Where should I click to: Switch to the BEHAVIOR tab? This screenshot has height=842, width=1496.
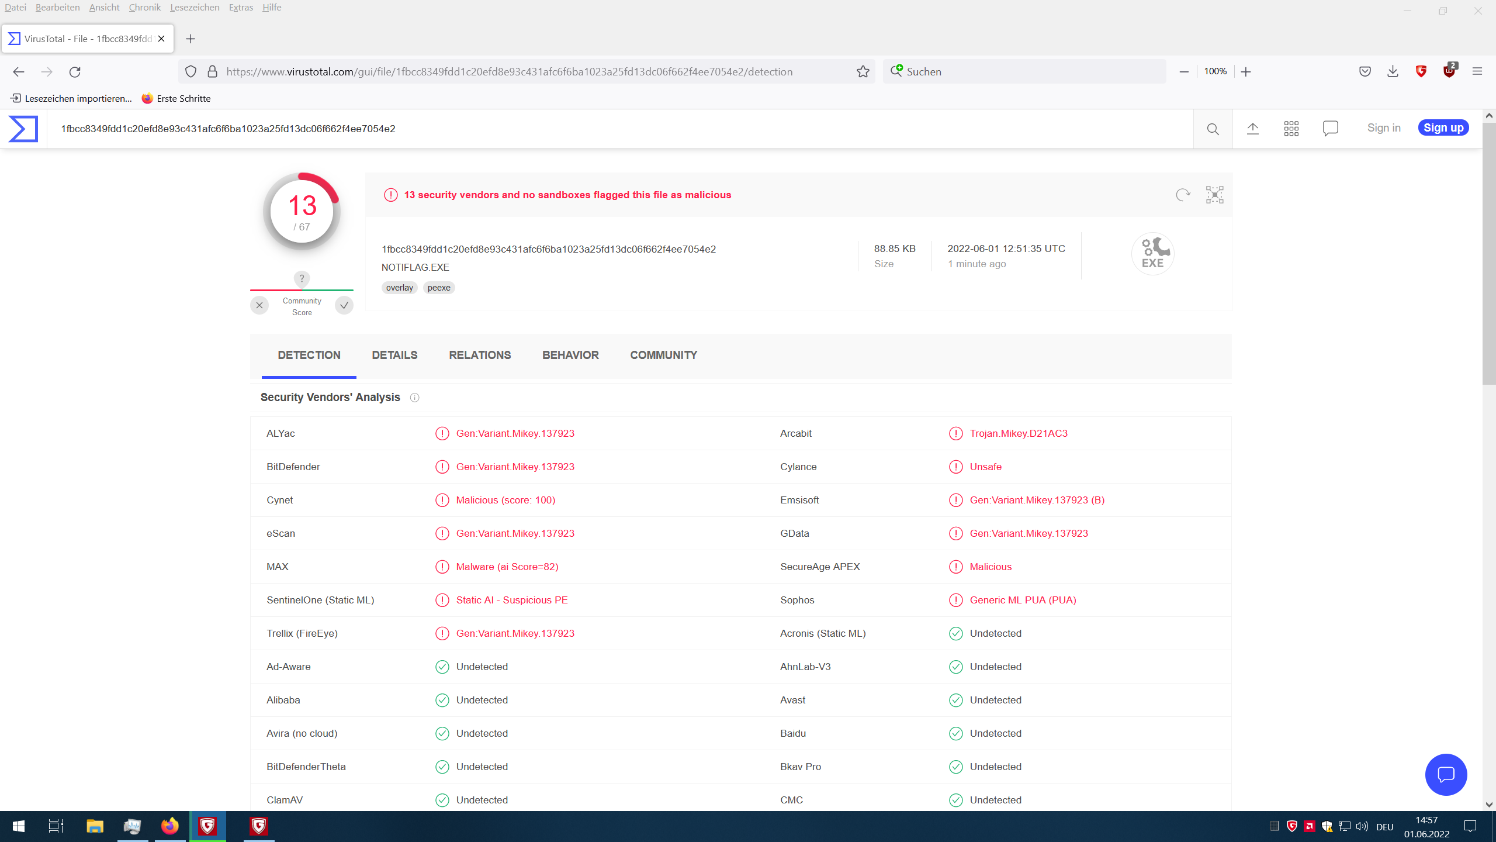click(x=570, y=355)
